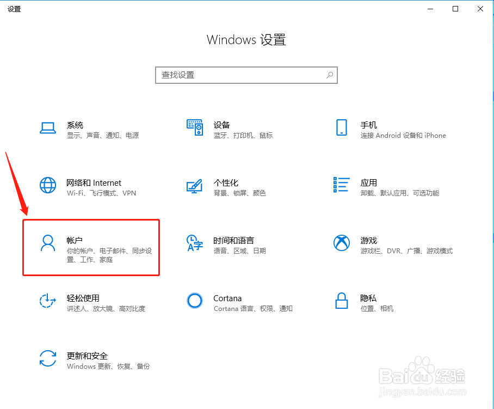Open the 个性化 settings title

coord(226,183)
